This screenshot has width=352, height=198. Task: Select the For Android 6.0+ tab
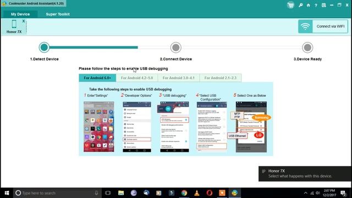[97, 78]
